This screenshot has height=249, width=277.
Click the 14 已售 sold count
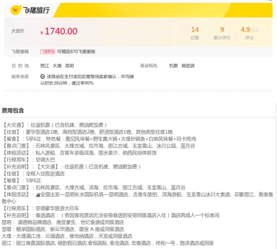coord(195,34)
